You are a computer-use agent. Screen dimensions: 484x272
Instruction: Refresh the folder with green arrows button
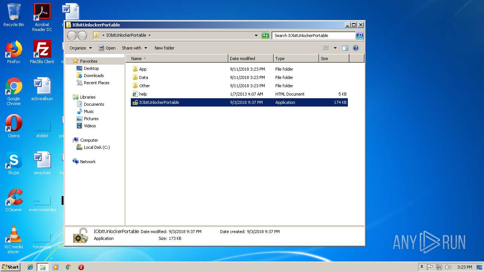click(x=265, y=36)
